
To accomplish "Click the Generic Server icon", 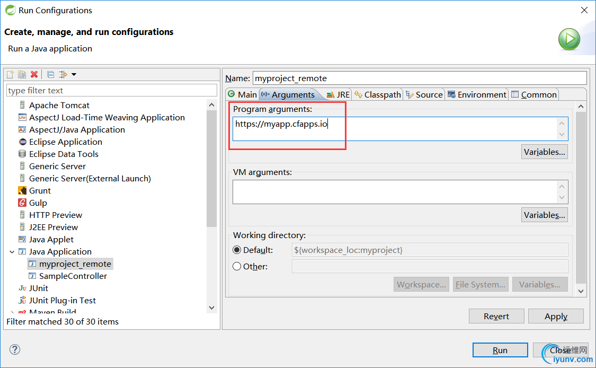I will tap(22, 166).
